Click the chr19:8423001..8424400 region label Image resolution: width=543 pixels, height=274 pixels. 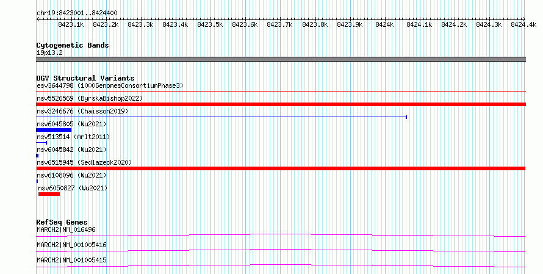tap(77, 13)
